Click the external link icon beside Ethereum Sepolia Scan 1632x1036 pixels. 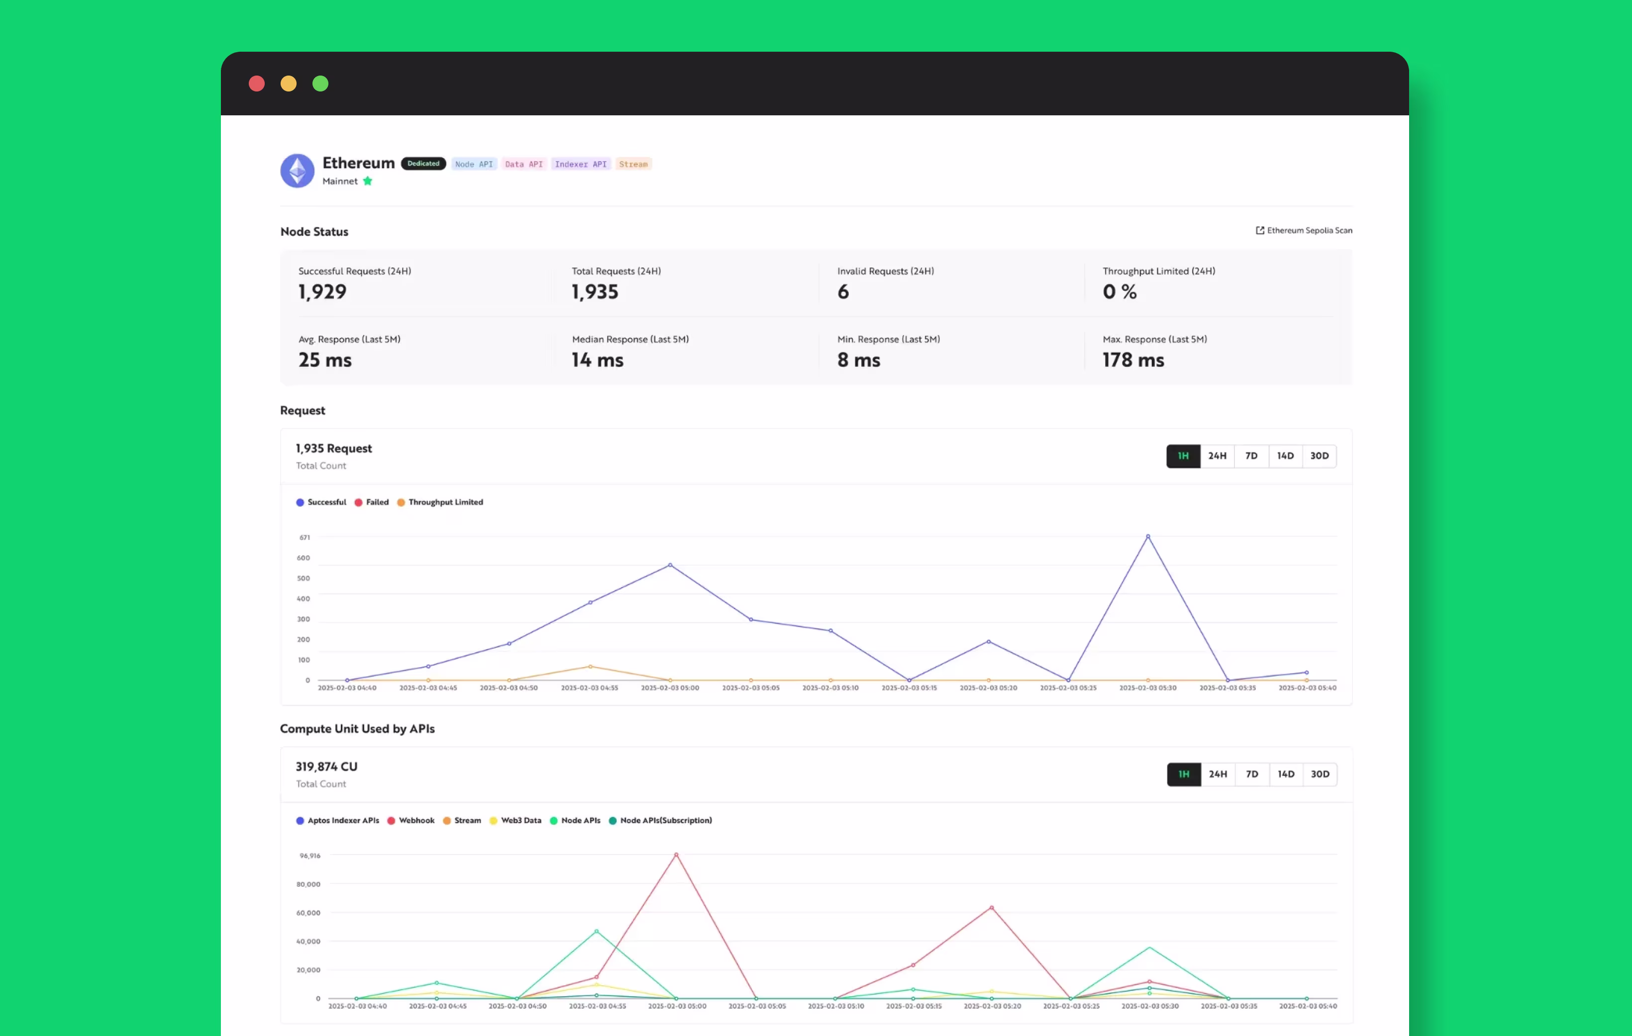(1259, 230)
